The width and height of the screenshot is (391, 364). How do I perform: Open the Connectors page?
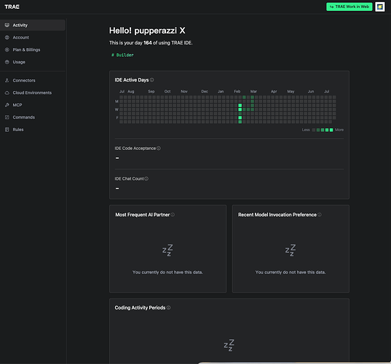(x=33, y=80)
